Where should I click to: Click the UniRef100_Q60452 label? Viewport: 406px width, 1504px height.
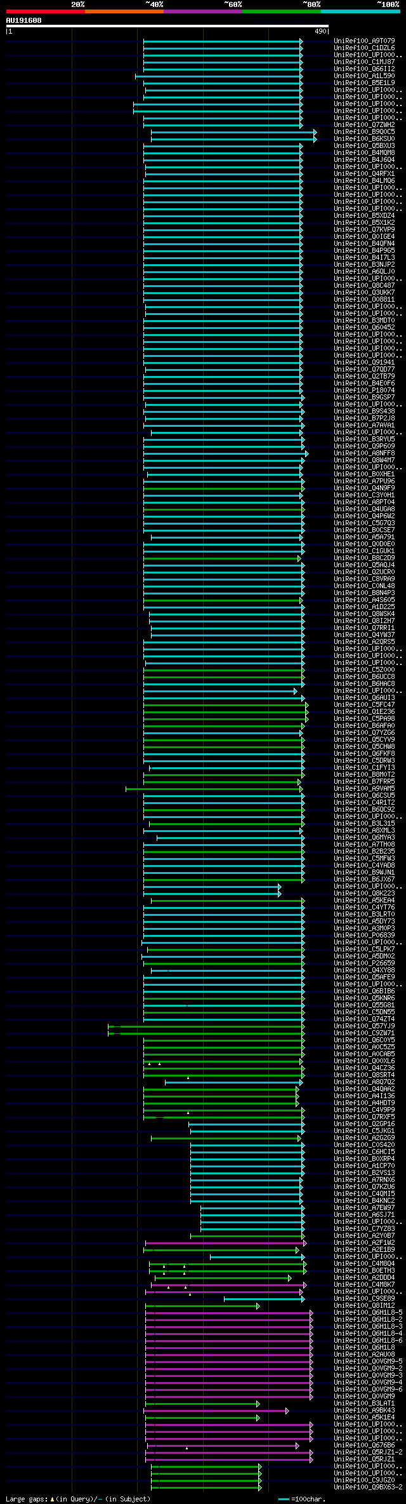364,327
